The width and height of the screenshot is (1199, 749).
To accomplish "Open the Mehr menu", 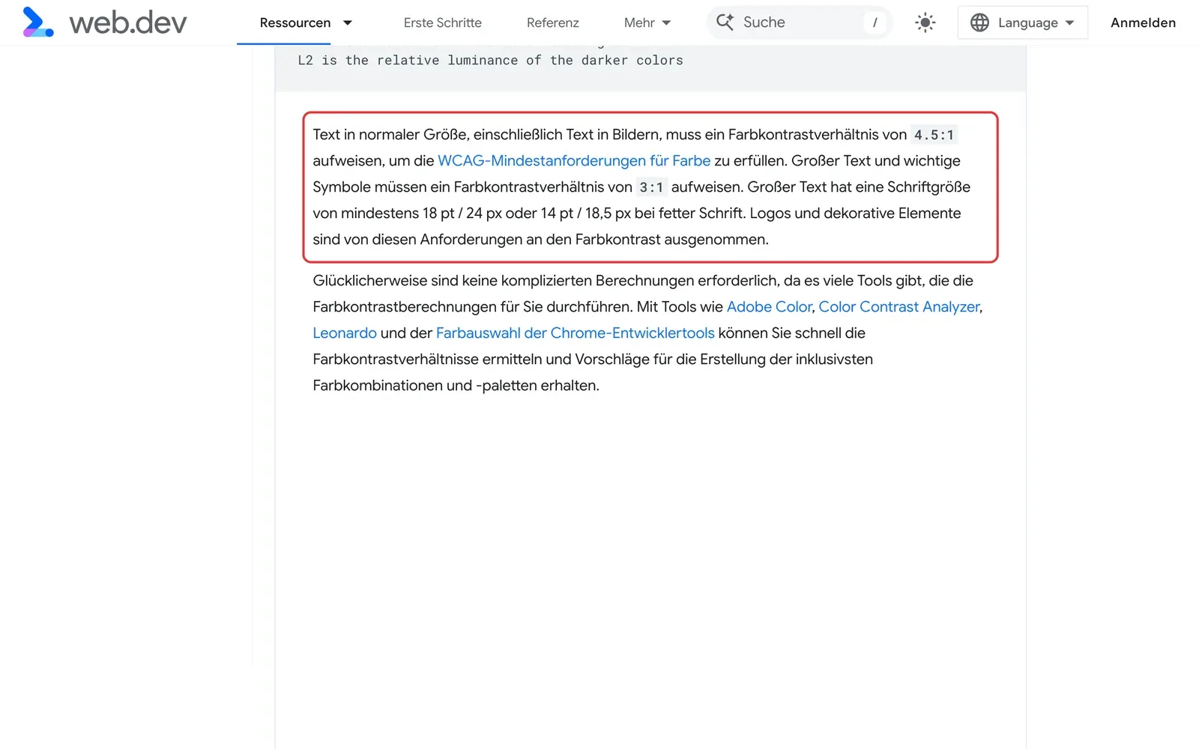I will 647,23.
